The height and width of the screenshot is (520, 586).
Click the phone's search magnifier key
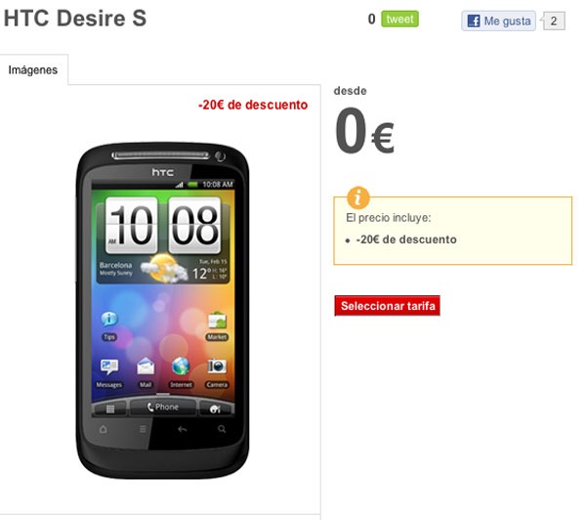(222, 429)
